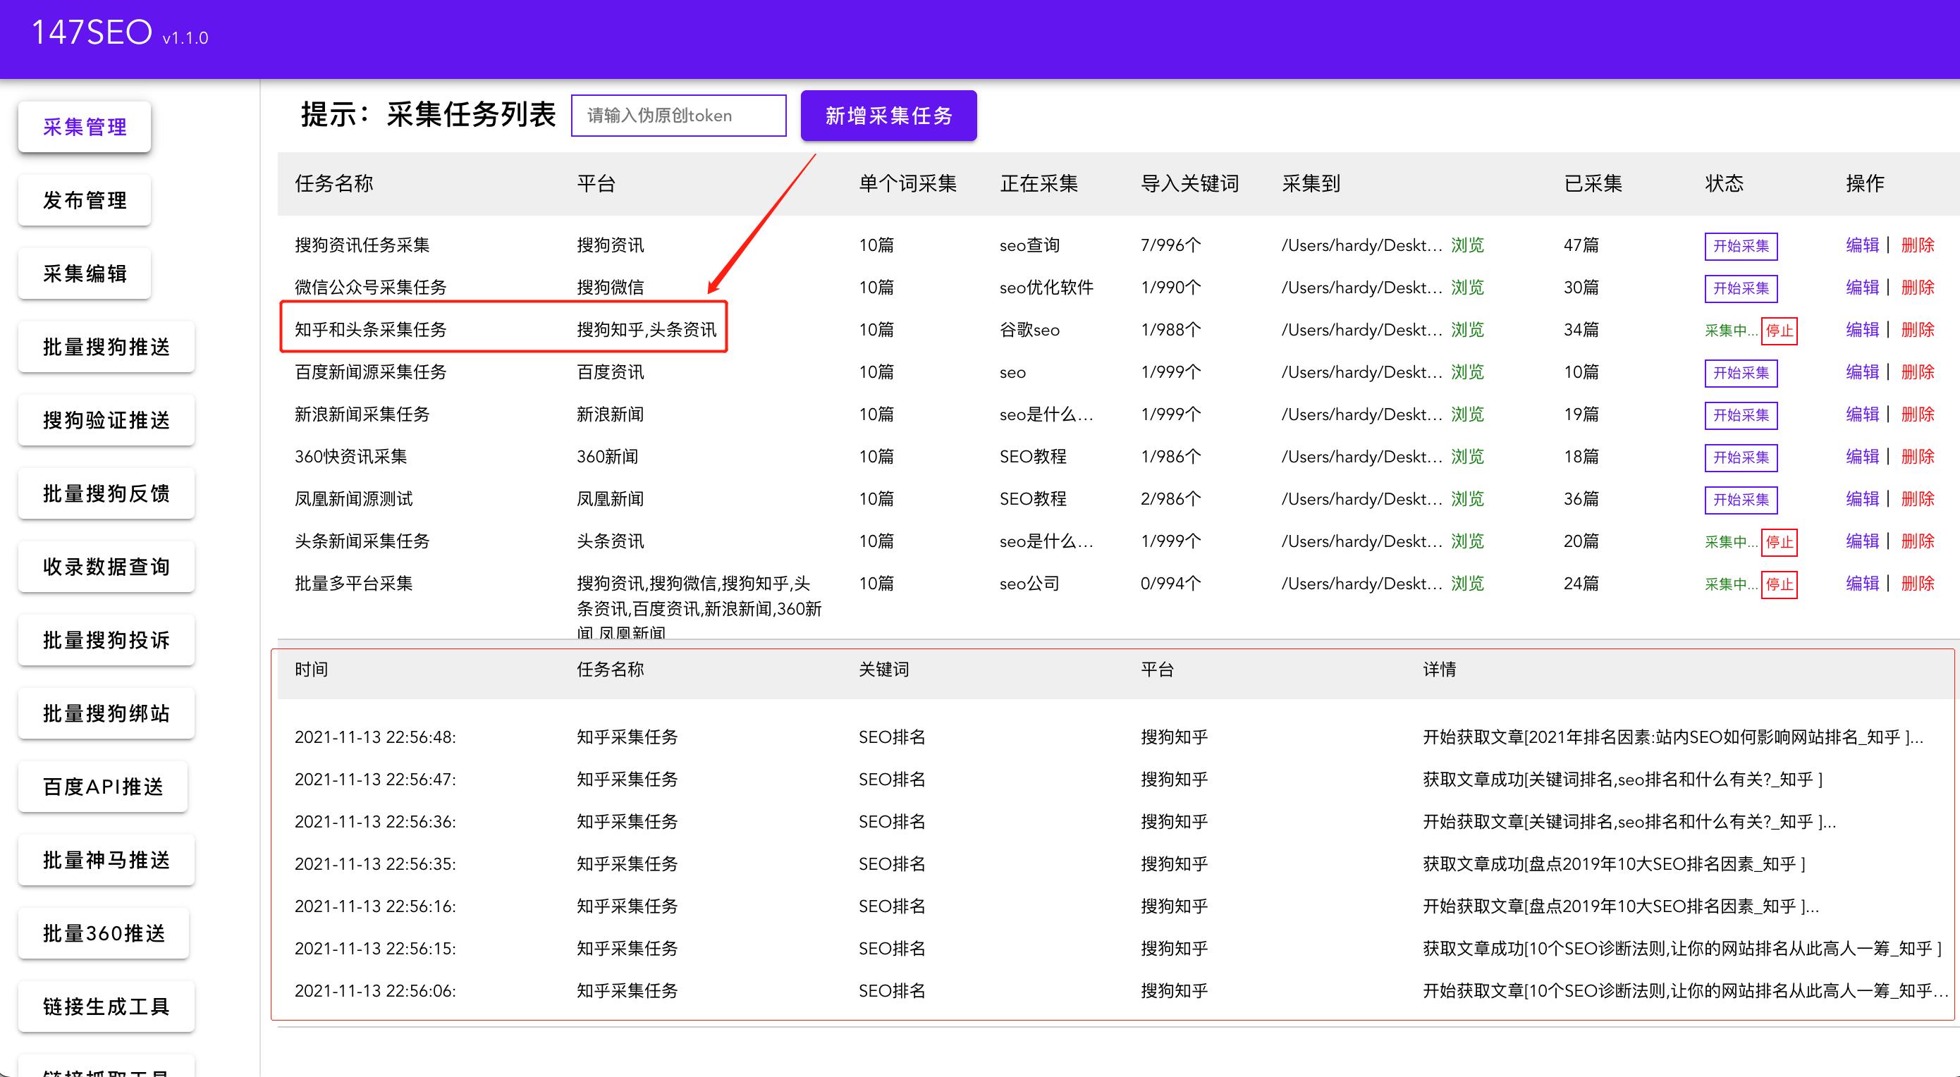Browse folder of 凤凰新闻源测试
The image size is (1960, 1077).
tap(1467, 499)
